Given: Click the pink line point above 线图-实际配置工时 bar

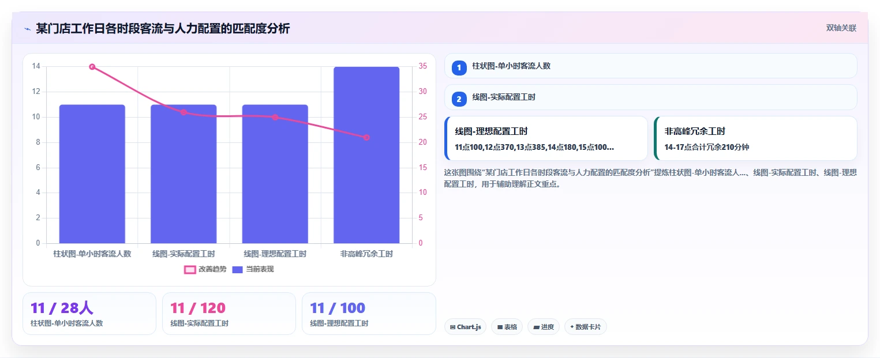Looking at the screenshot, I should coord(184,112).
